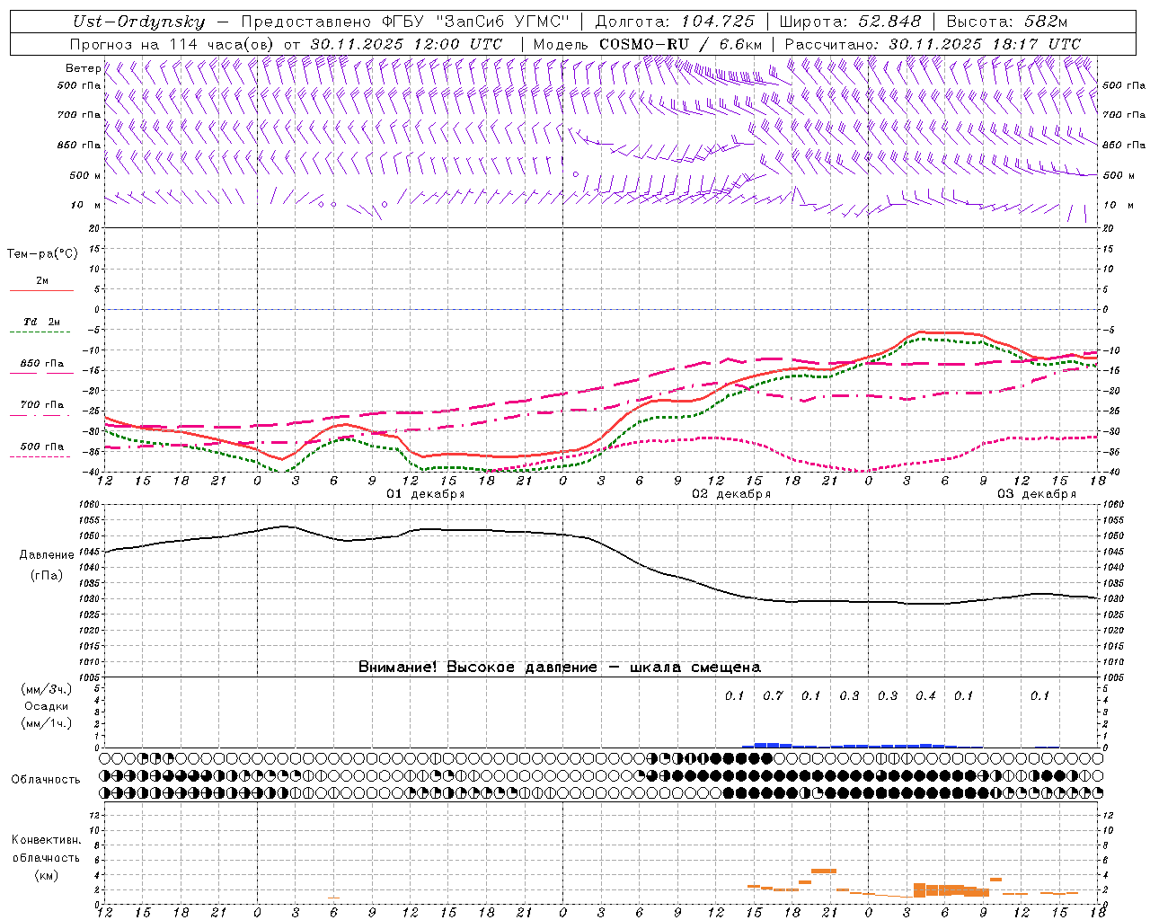Click the 03 декабря date label
The width and height of the screenshot is (1150, 920).
pos(1037,494)
